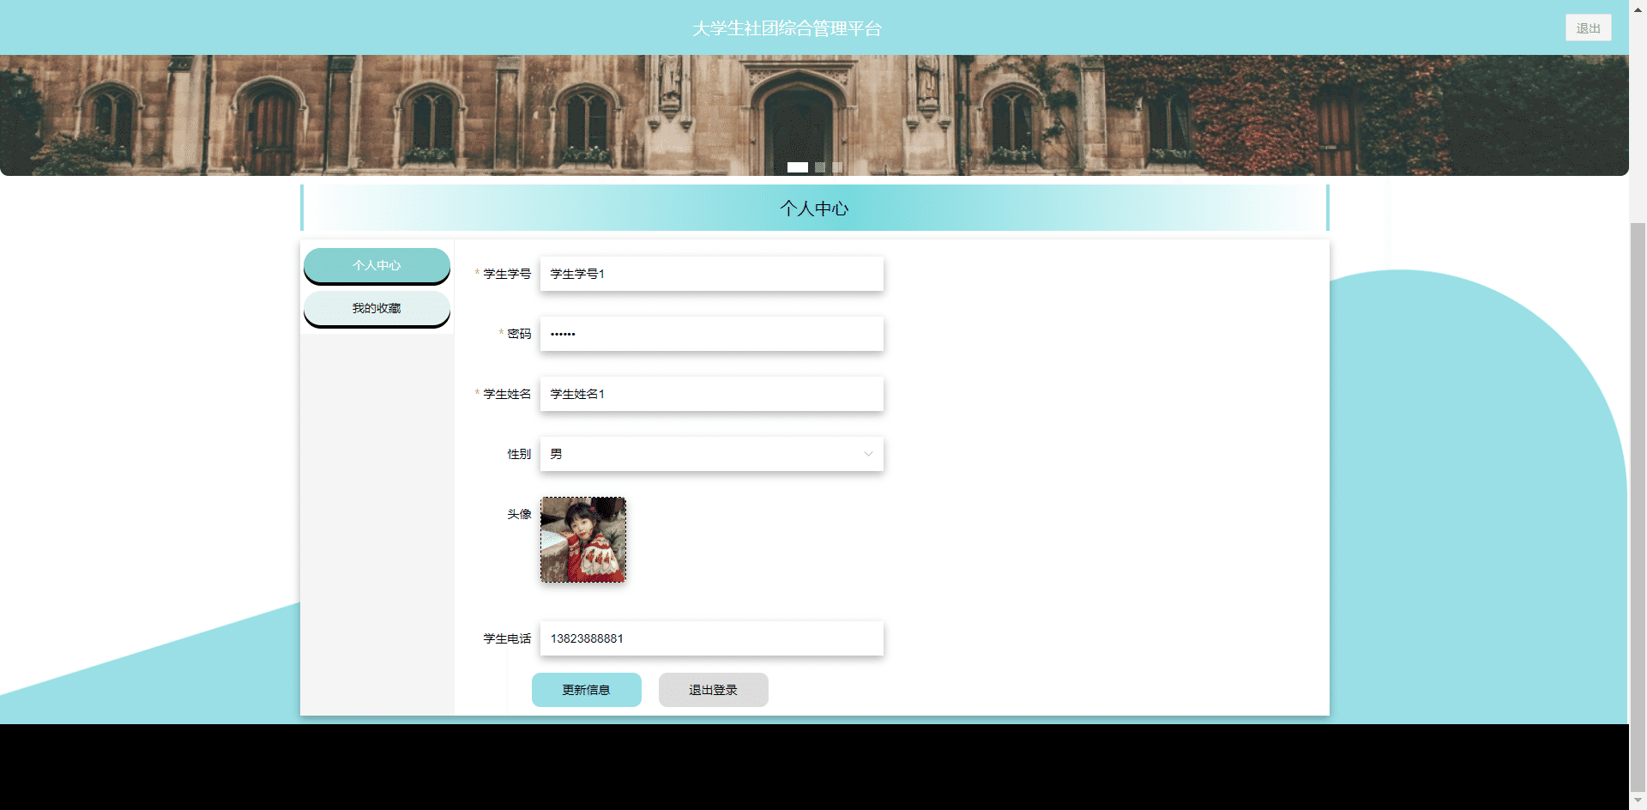
Task: Select the second carousel indicator on banner
Action: pyautogui.click(x=820, y=167)
